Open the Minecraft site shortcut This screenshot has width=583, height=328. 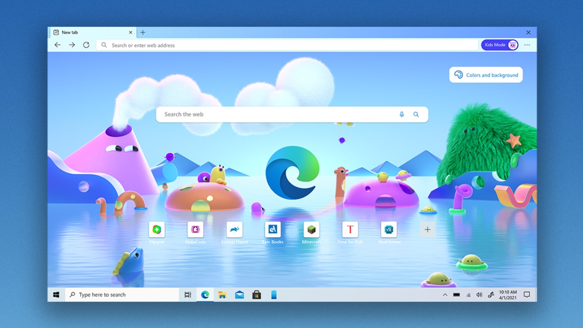coord(311,230)
